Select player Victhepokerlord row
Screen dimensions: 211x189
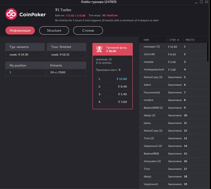click(x=173, y=70)
